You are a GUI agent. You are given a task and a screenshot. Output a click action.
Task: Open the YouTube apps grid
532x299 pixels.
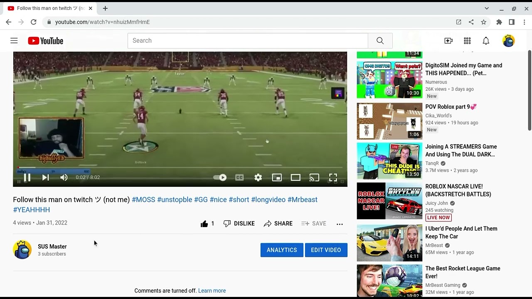coord(467,41)
